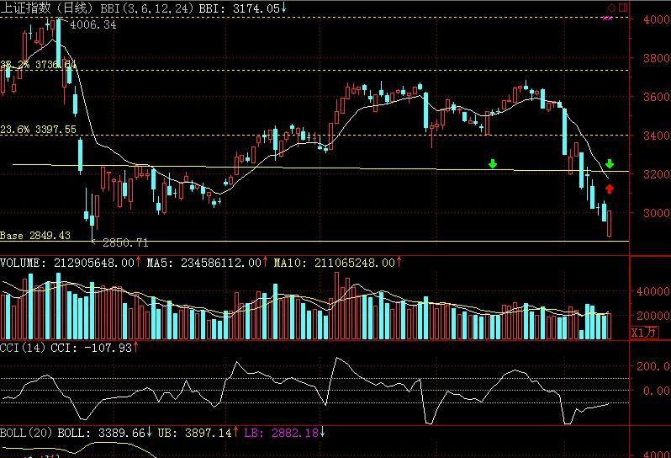Click 0.00 on the CCI axis
The image size is (671, 458).
pyautogui.click(x=657, y=391)
